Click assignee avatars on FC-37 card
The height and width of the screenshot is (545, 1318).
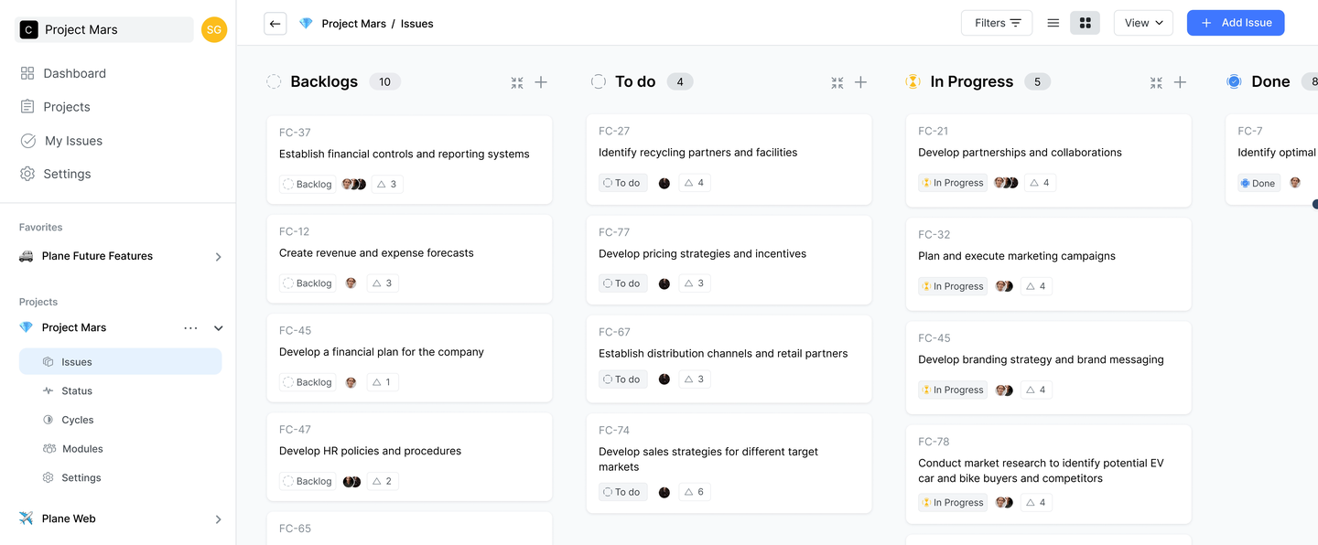[x=354, y=184]
